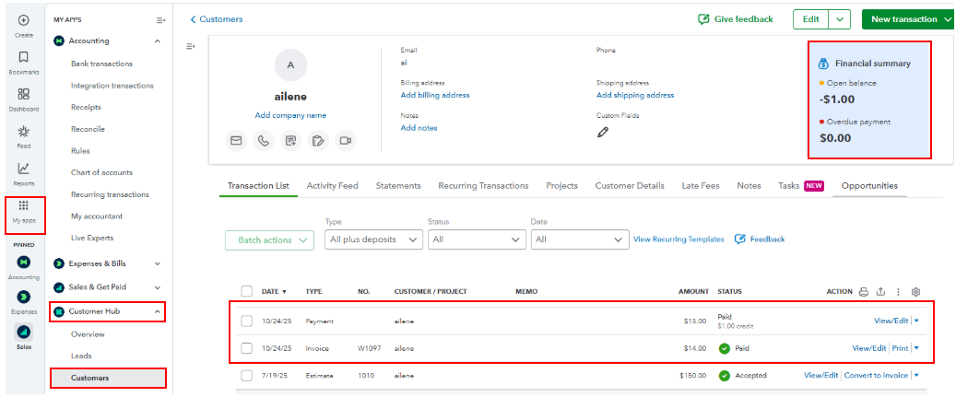Click the email icon under ailene
This screenshot has width=956, height=397.
tap(236, 141)
